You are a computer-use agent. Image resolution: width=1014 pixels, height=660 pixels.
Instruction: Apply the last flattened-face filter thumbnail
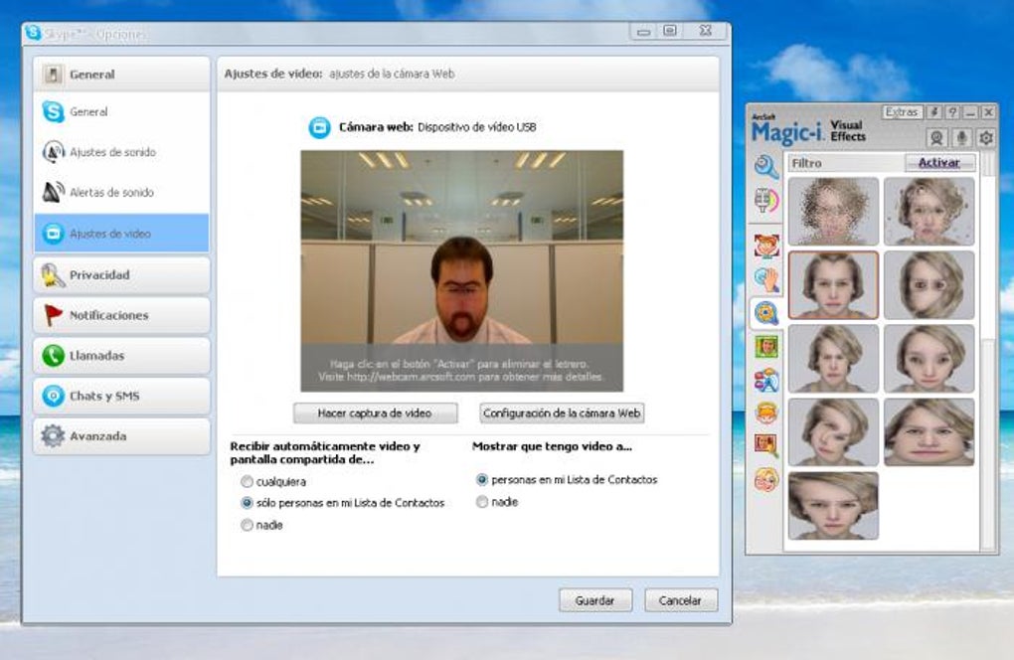[x=833, y=506]
